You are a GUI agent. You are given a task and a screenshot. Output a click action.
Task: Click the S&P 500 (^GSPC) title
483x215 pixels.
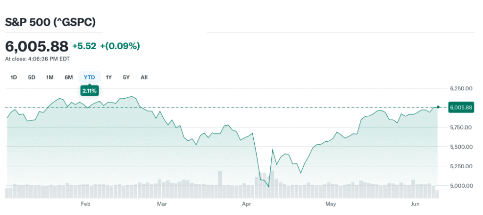click(x=50, y=22)
